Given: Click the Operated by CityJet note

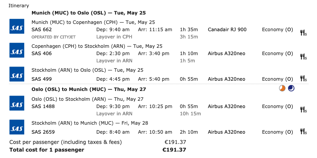Looking at the screenshot, I should coord(53,37).
